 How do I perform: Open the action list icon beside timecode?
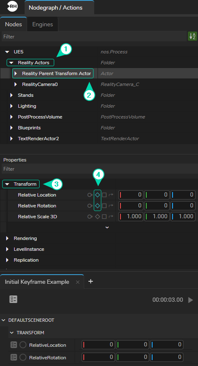[x=13, y=300]
